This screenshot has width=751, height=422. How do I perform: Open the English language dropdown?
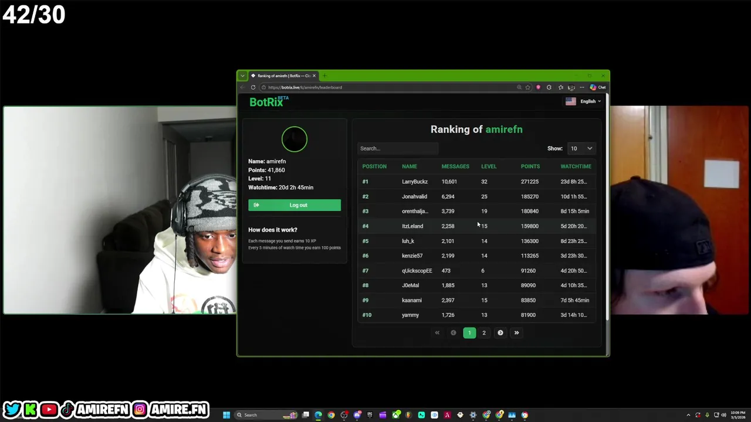click(583, 101)
